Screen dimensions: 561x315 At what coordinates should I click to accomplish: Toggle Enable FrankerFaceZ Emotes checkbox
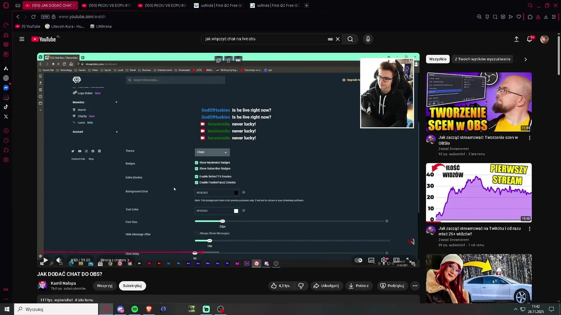coord(196,182)
